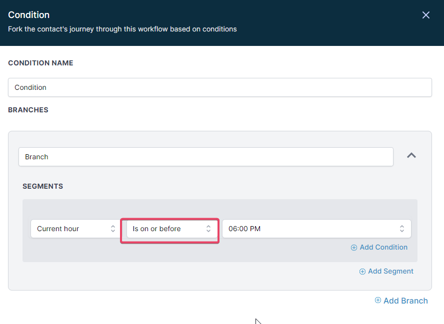The height and width of the screenshot is (324, 444).
Task: Click the dialog subtitle about forking the journey
Action: click(122, 29)
